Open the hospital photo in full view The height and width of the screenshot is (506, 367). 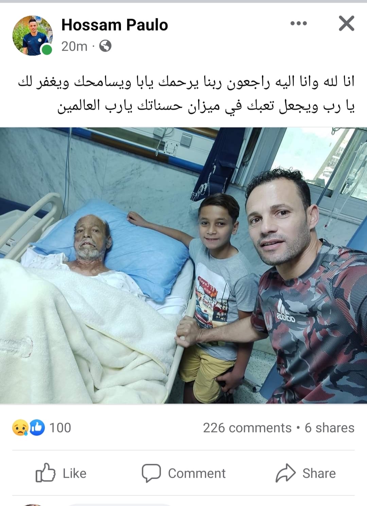click(x=183, y=265)
